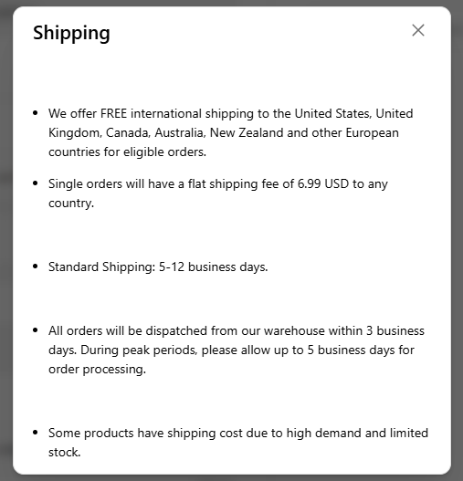Click the Shipping heading text

click(x=71, y=33)
